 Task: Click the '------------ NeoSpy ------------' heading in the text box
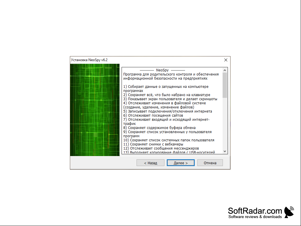tap(162, 70)
